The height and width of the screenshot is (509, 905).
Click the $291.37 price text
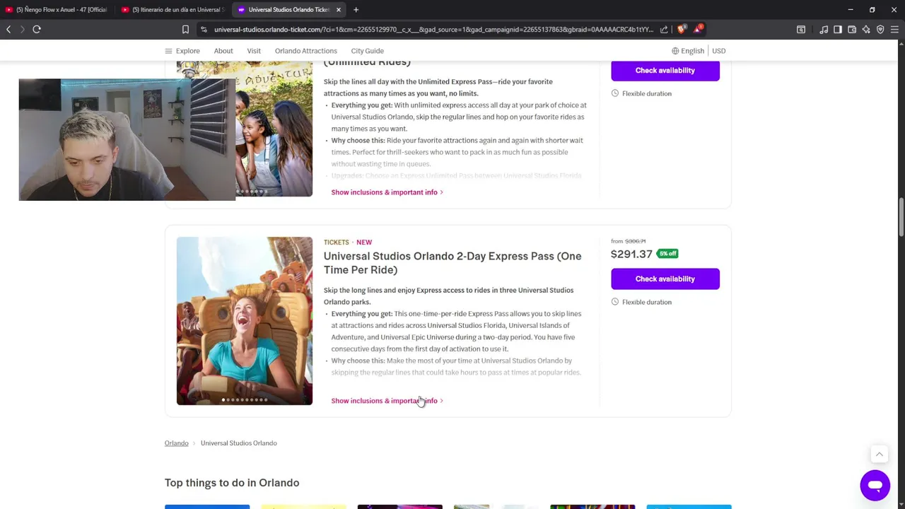(631, 254)
